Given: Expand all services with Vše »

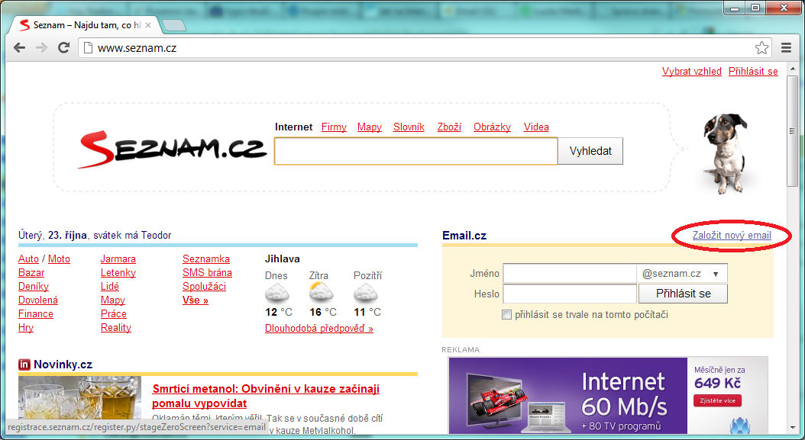Looking at the screenshot, I should 196,300.
